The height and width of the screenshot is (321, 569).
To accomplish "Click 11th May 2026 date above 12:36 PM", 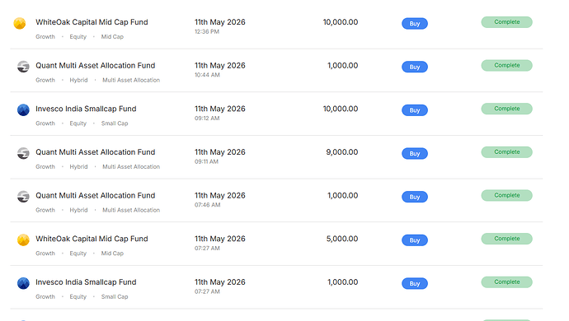I will [x=220, y=22].
